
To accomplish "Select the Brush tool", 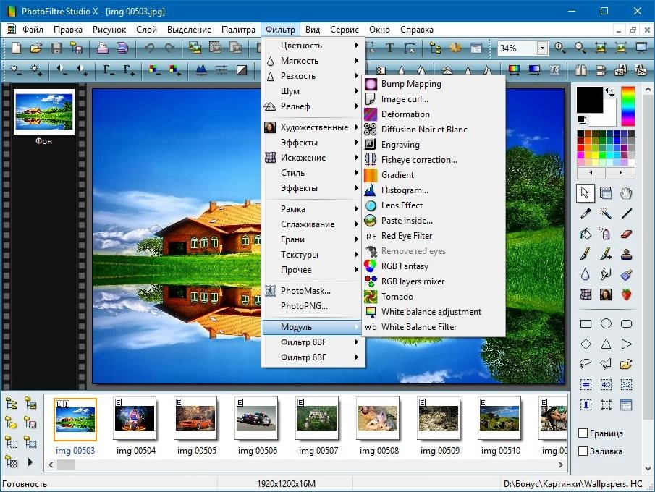I will click(x=586, y=254).
